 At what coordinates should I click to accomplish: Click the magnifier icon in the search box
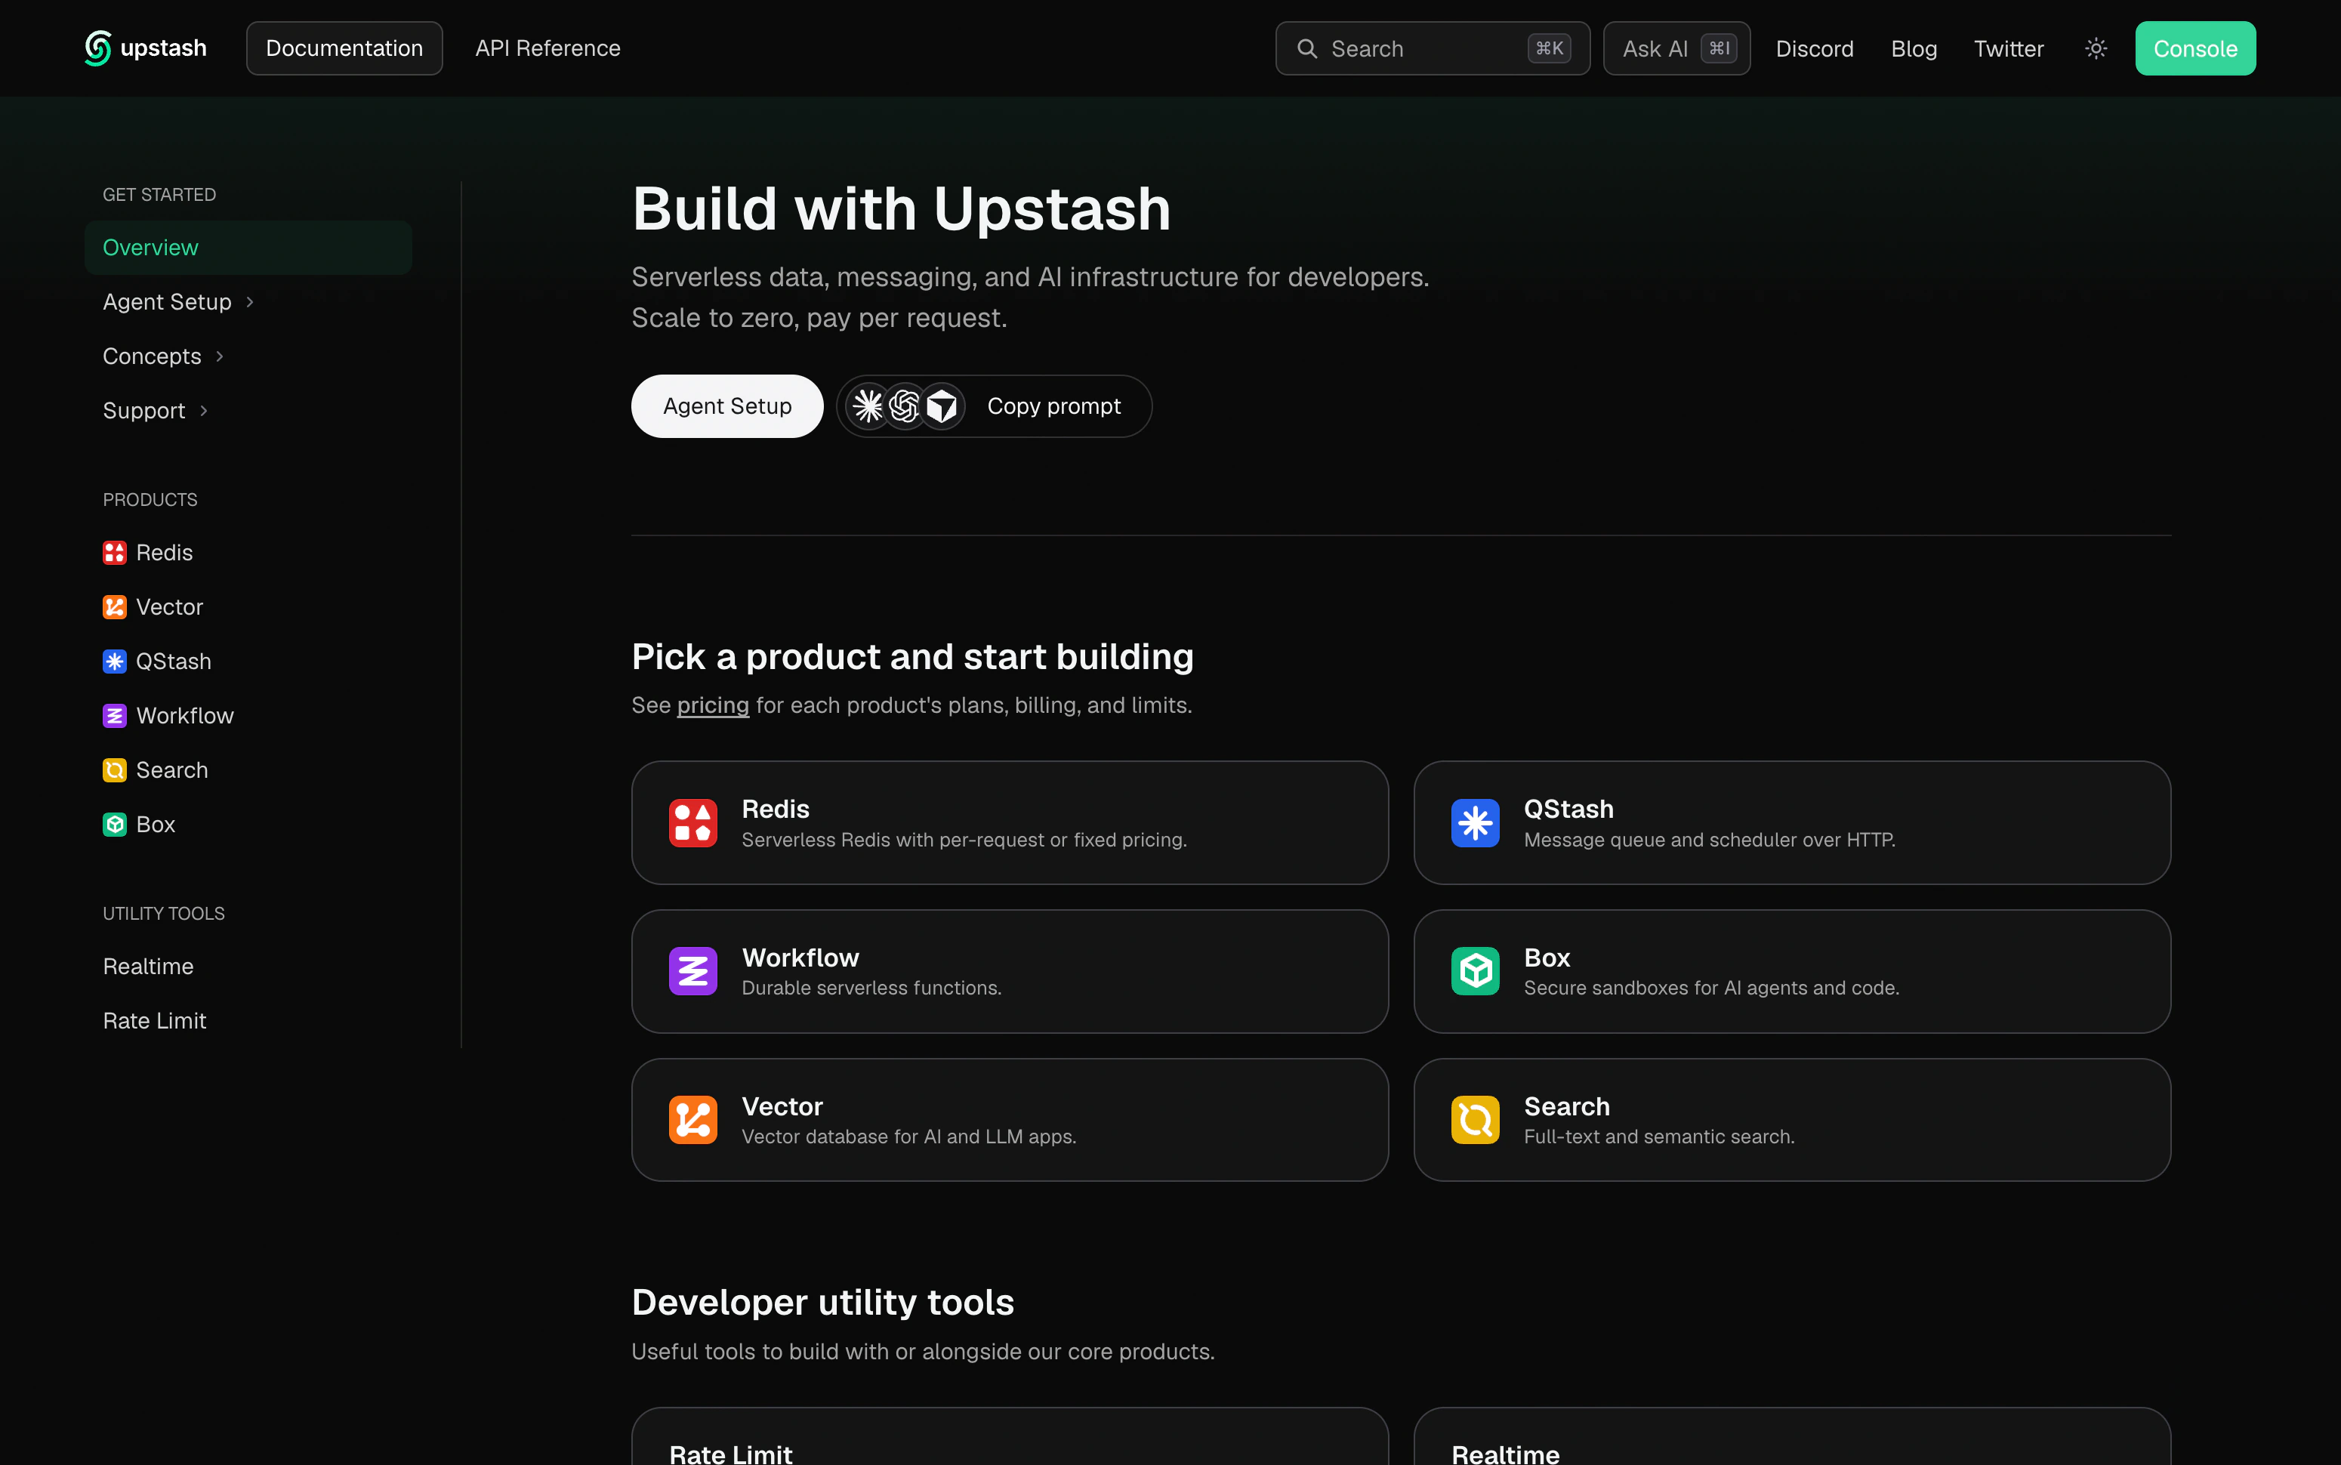click(x=1307, y=48)
